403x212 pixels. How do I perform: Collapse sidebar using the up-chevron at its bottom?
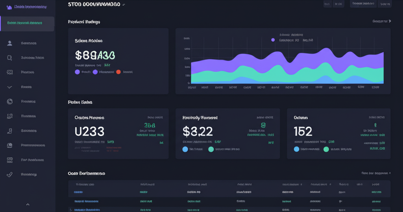[x=28, y=204]
